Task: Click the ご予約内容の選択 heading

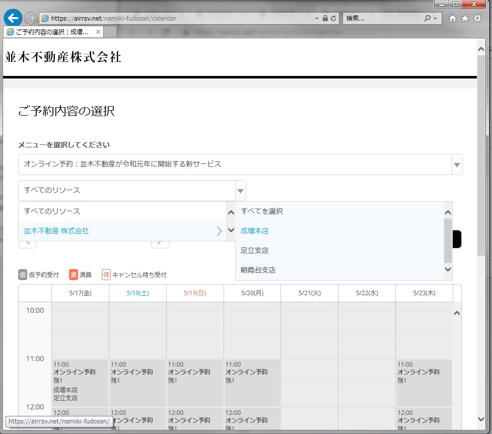Action: point(66,111)
